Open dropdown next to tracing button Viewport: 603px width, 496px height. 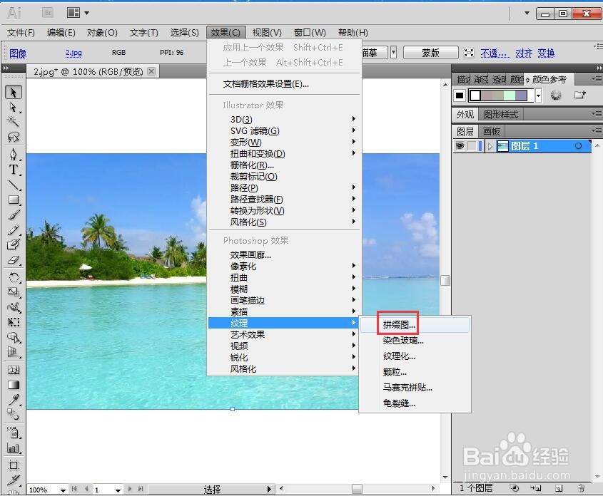393,52
